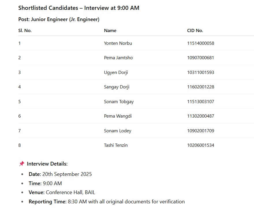Click the Venue line mentioning Conference Hall
254x208 pixels.
pyautogui.click(x=62, y=192)
